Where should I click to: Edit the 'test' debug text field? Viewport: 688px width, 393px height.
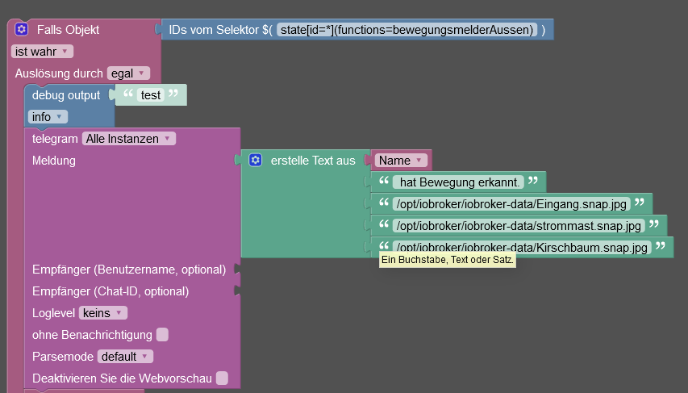pos(151,95)
